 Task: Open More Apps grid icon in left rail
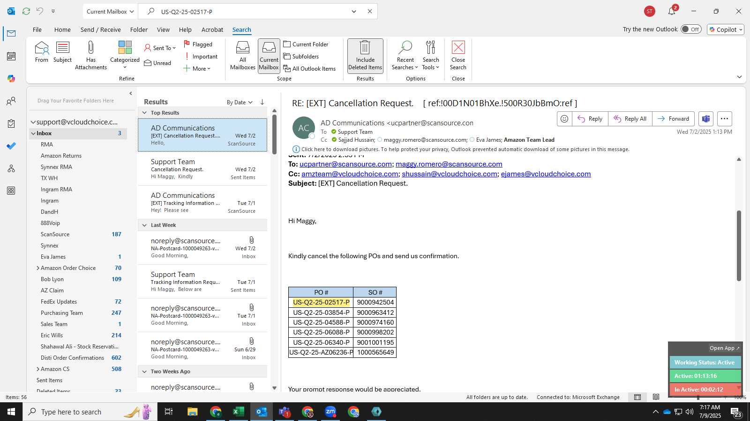pyautogui.click(x=11, y=191)
